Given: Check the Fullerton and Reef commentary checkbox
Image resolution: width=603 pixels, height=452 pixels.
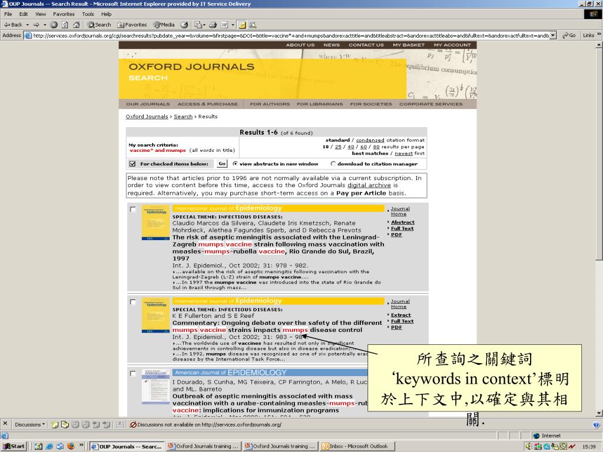Looking at the screenshot, I should coord(132,302).
